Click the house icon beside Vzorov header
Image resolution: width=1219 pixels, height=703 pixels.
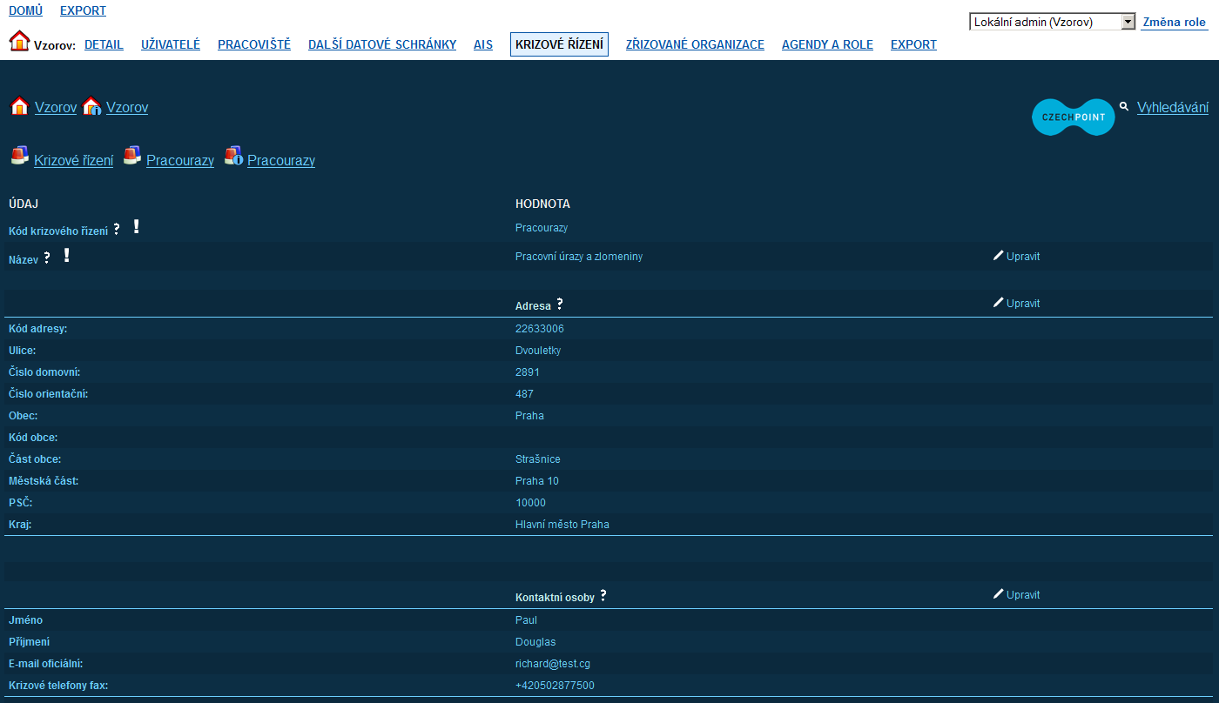point(19,41)
